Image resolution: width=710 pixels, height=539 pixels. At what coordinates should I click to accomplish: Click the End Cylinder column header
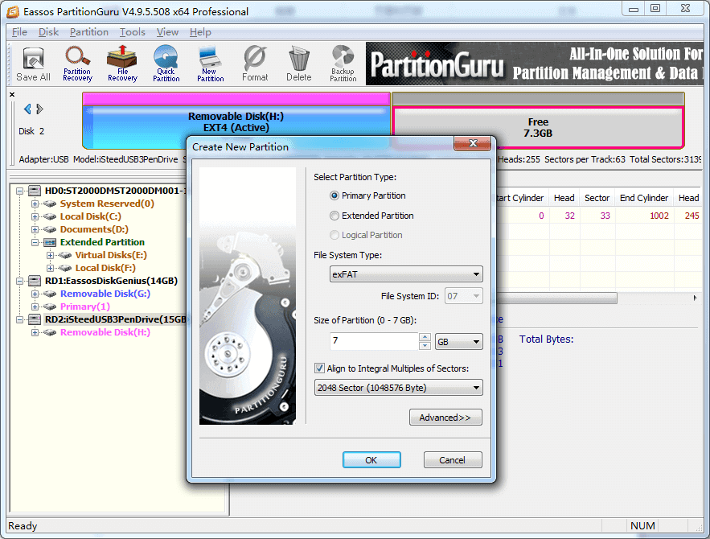pos(644,198)
